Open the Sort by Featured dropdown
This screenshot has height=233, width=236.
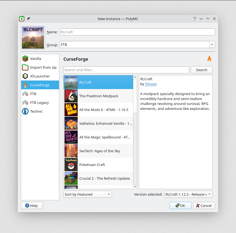pos(88,194)
